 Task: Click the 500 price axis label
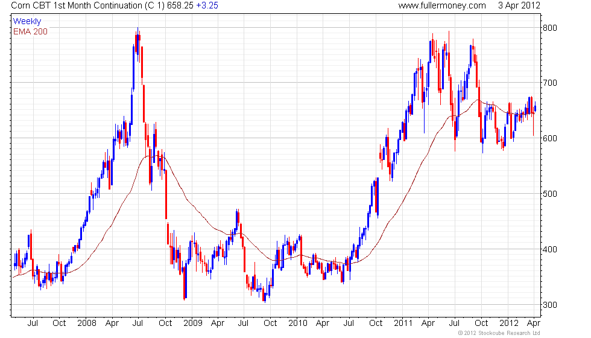tap(549, 194)
